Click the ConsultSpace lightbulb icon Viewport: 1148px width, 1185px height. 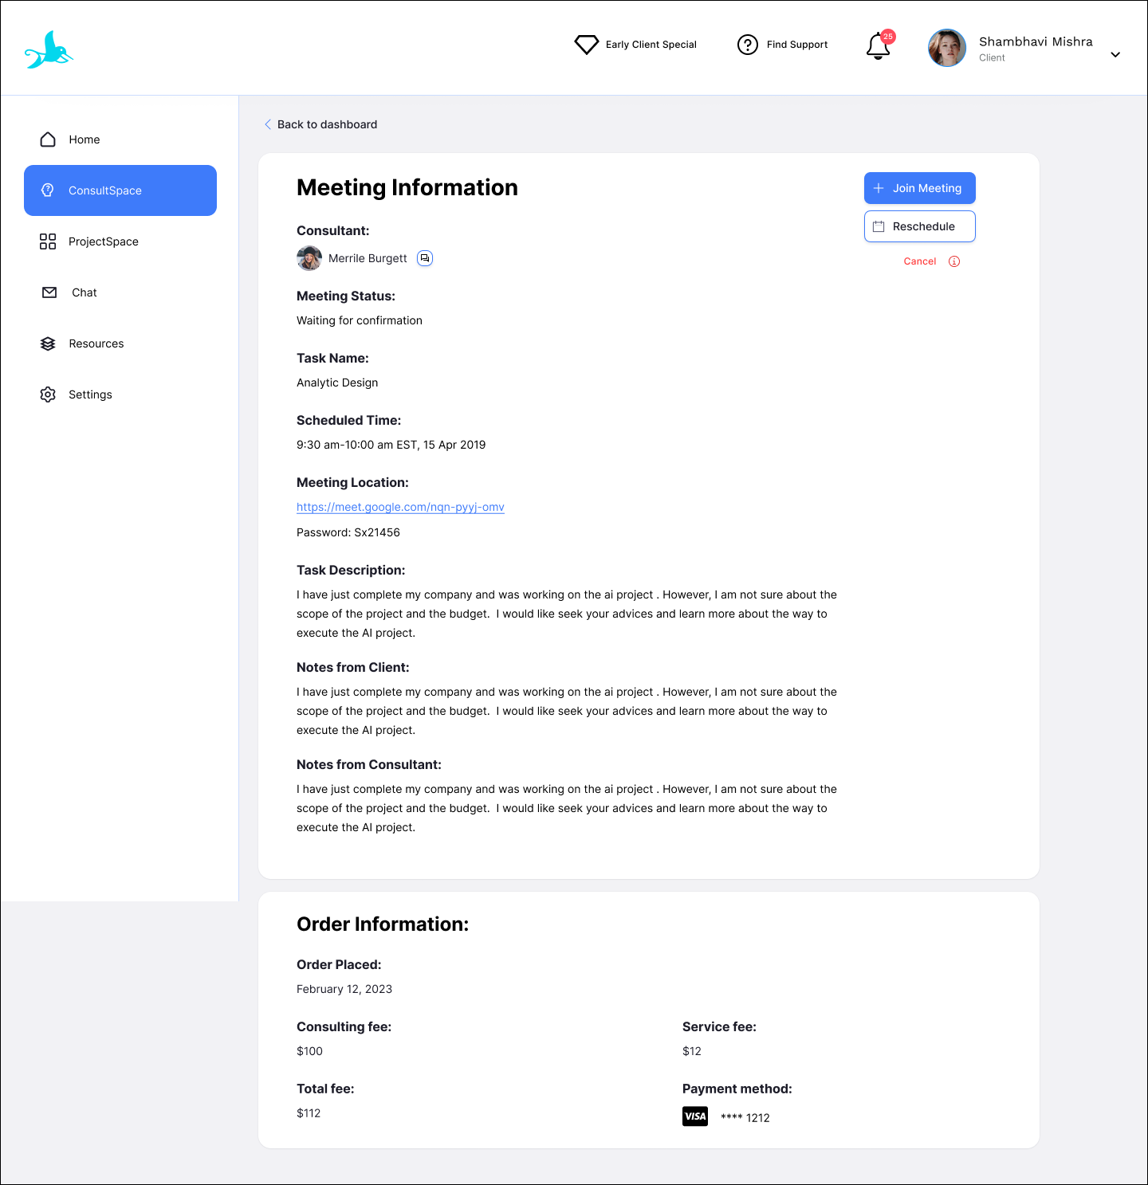[x=48, y=190]
